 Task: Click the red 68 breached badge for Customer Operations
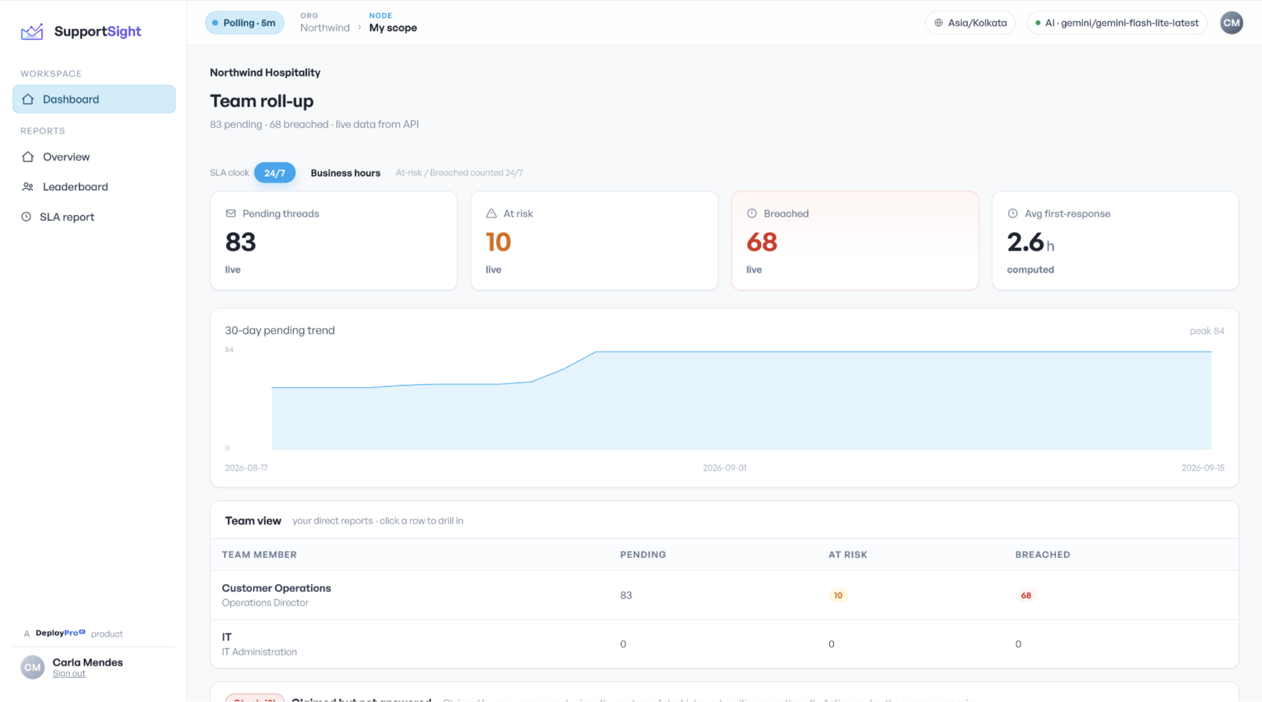click(1026, 595)
